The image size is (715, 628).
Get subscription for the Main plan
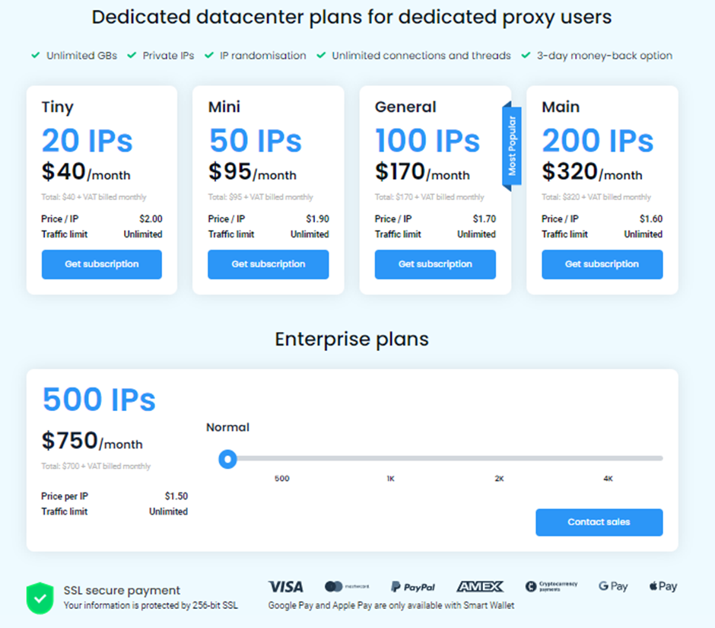pos(602,264)
